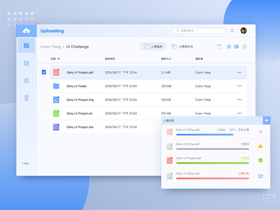
Task: Toggle the select-all checkbox in header
Action: pyautogui.click(x=44, y=59)
